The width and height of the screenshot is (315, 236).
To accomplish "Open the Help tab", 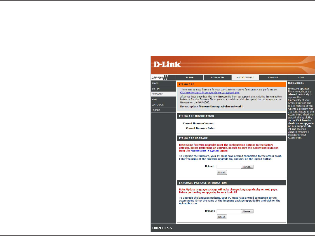I will click(x=301, y=77).
